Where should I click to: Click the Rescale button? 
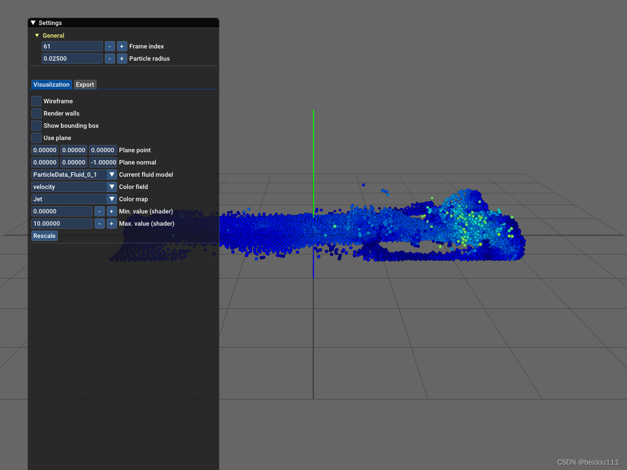44,235
